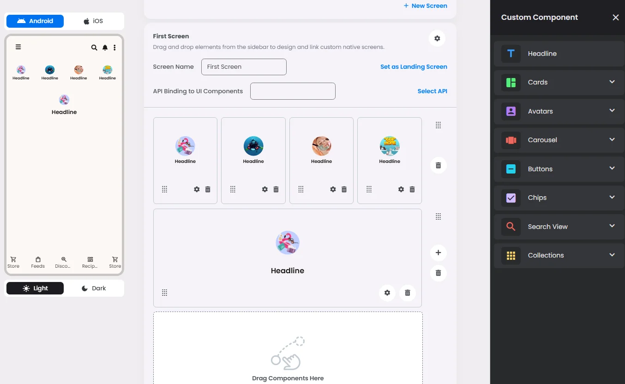Screen dimensions: 625x384
Task: Open First Screen settings gear
Action: [437, 38]
